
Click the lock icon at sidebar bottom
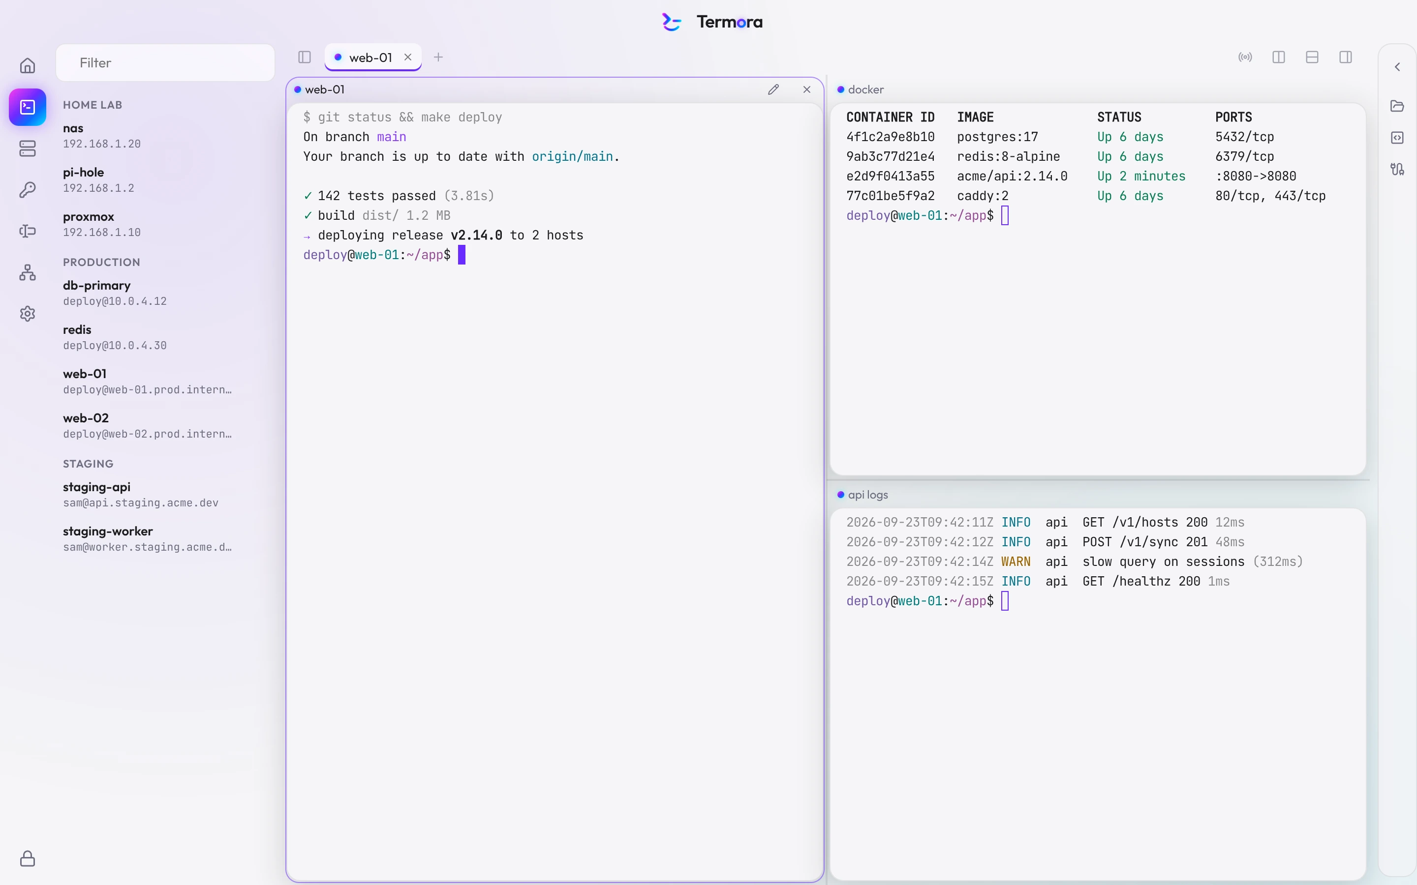tap(28, 858)
